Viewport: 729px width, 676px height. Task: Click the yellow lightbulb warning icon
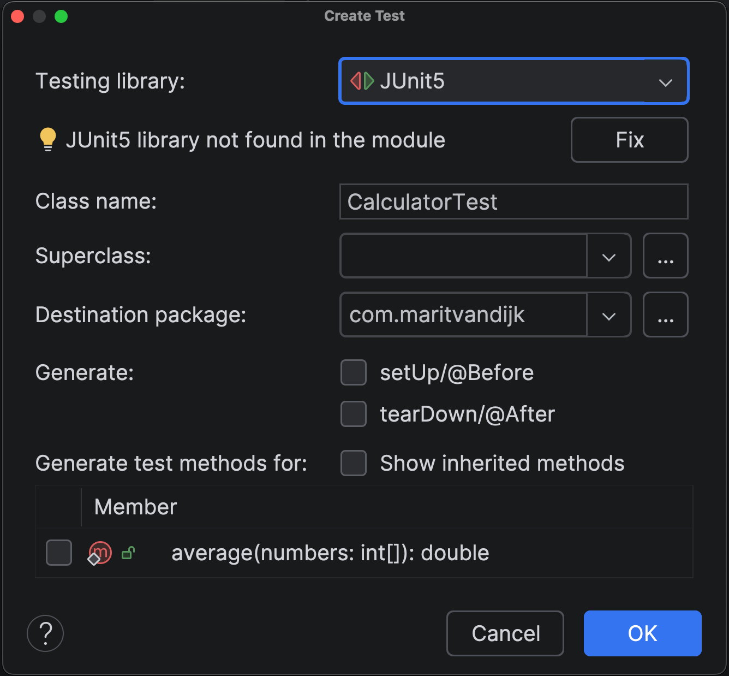click(48, 140)
